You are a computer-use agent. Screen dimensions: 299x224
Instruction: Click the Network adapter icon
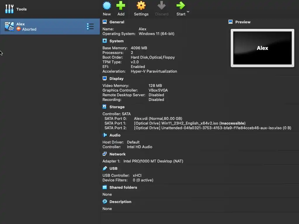click(105, 154)
